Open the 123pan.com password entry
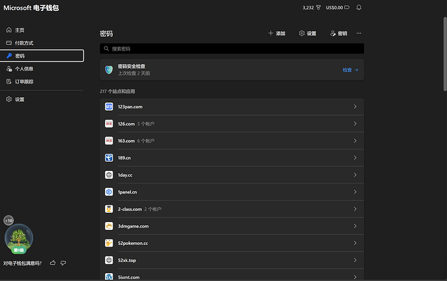Image resolution: width=447 pixels, height=281 pixels. [x=232, y=107]
